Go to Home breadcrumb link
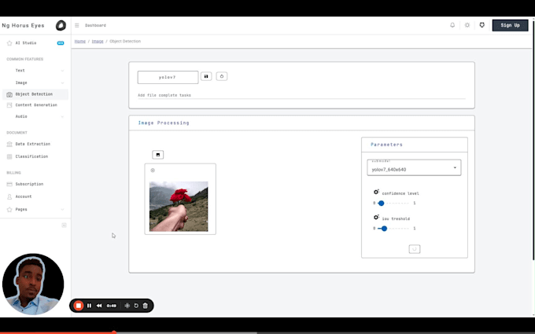The height and width of the screenshot is (334, 535). [80, 41]
